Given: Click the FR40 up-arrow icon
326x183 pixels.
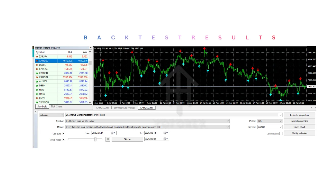Looking at the screenshot, I should [x=37, y=90].
